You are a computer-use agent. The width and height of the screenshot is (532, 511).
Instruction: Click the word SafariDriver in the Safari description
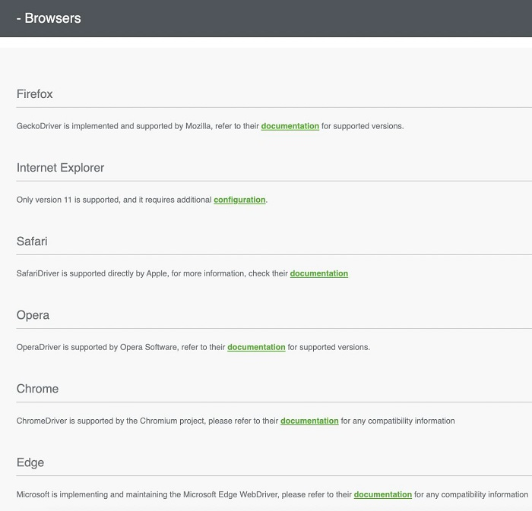click(39, 273)
